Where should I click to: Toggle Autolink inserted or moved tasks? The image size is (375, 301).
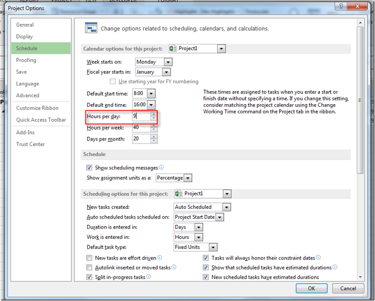point(89,268)
